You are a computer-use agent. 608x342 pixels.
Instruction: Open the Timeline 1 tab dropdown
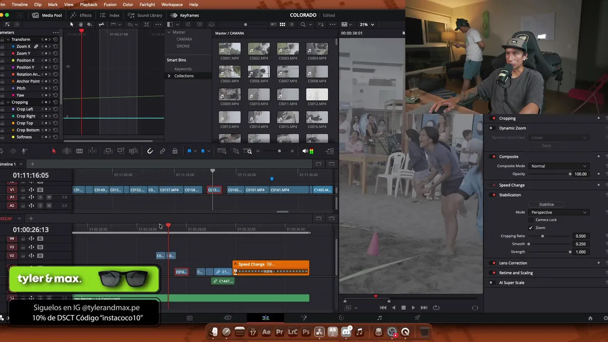(21, 164)
